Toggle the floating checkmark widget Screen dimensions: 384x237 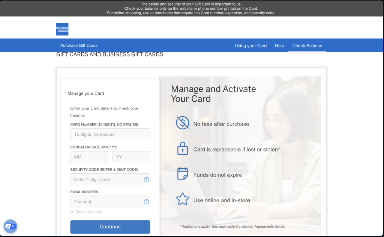click(x=10, y=226)
